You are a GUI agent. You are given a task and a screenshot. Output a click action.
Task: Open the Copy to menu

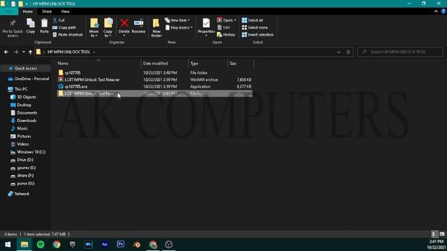108,28
